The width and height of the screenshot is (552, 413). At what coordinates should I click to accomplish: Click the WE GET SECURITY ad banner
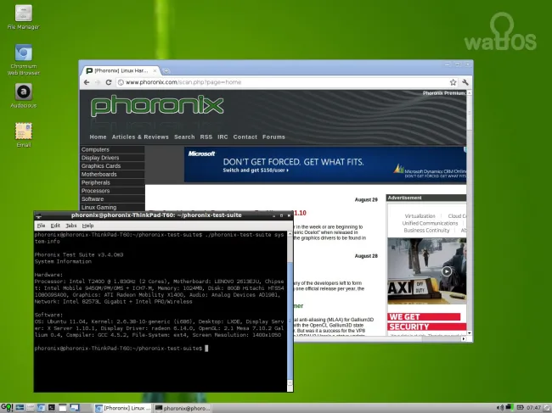pos(426,322)
